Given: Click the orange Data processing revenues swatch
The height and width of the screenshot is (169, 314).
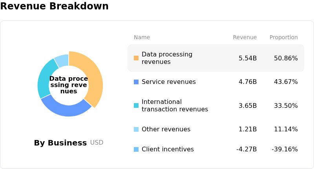Looking at the screenshot, I should [136, 58].
